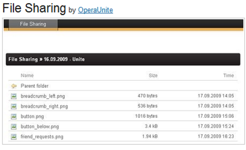Navigate to Parent folder
This screenshot has height=150, width=246.
point(35,86)
